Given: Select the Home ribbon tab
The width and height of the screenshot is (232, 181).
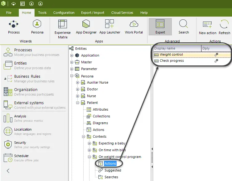Looking at the screenshot, I should point(27,13).
